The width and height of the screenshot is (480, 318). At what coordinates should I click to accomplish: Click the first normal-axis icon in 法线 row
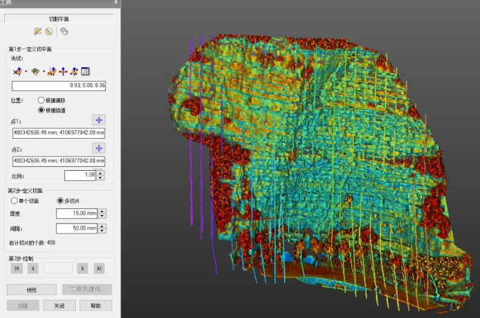coord(16,71)
